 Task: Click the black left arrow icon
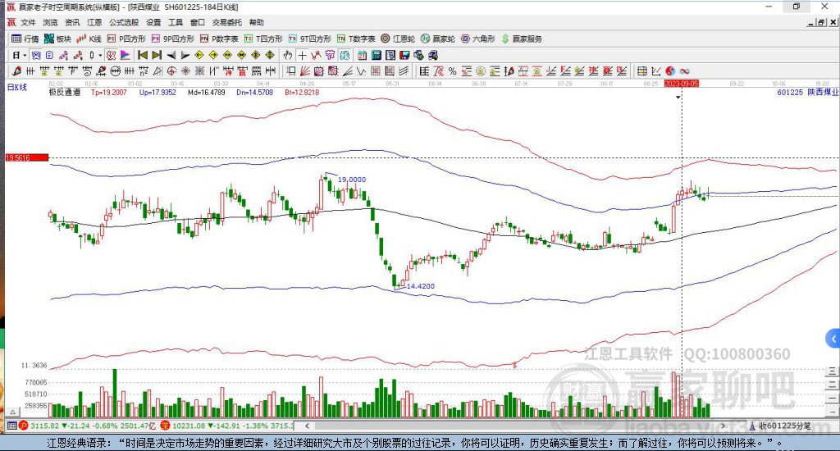click(171, 55)
